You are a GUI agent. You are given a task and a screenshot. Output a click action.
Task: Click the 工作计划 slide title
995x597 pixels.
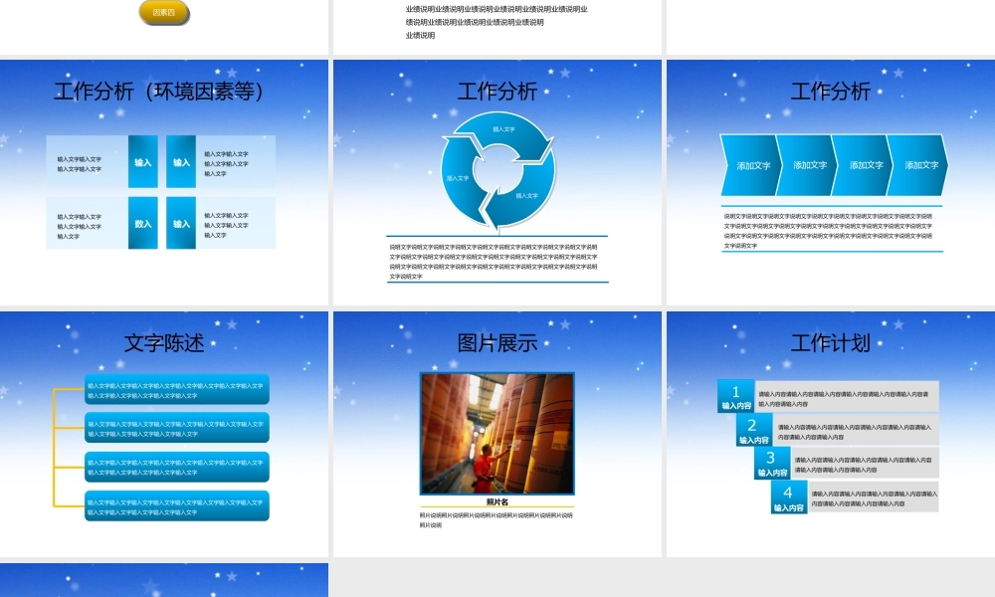click(x=829, y=343)
